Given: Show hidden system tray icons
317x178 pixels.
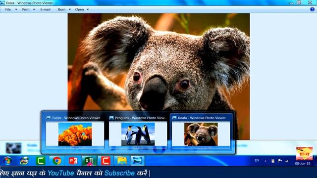Looking at the screenshot, I should coord(265,161).
